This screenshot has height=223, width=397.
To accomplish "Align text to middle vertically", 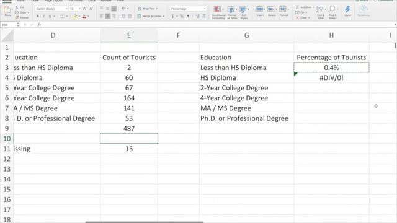I will tap(107, 9).
